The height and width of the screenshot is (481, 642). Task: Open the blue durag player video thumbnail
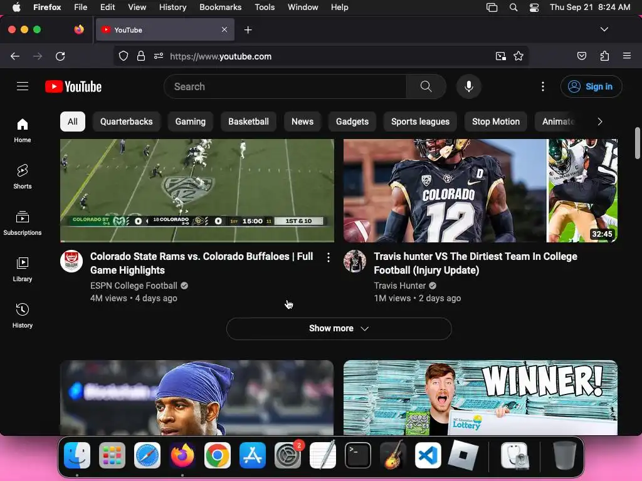[x=197, y=398]
